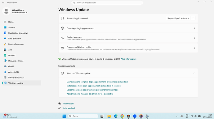The height and width of the screenshot is (119, 214).
Task: Launch Microsoft Edge from the taskbar
Action: pos(116,116)
